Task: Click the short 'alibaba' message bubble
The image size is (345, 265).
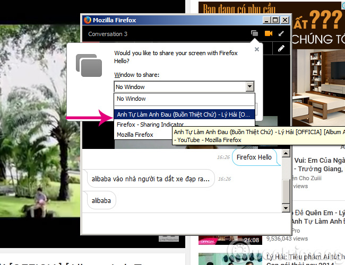Action: point(101,200)
